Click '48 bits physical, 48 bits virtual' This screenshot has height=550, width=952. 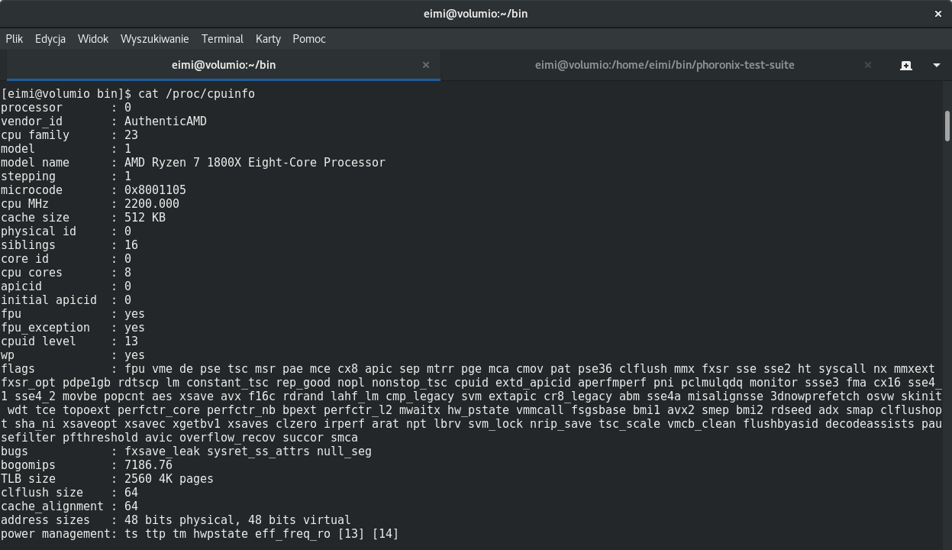tap(237, 519)
